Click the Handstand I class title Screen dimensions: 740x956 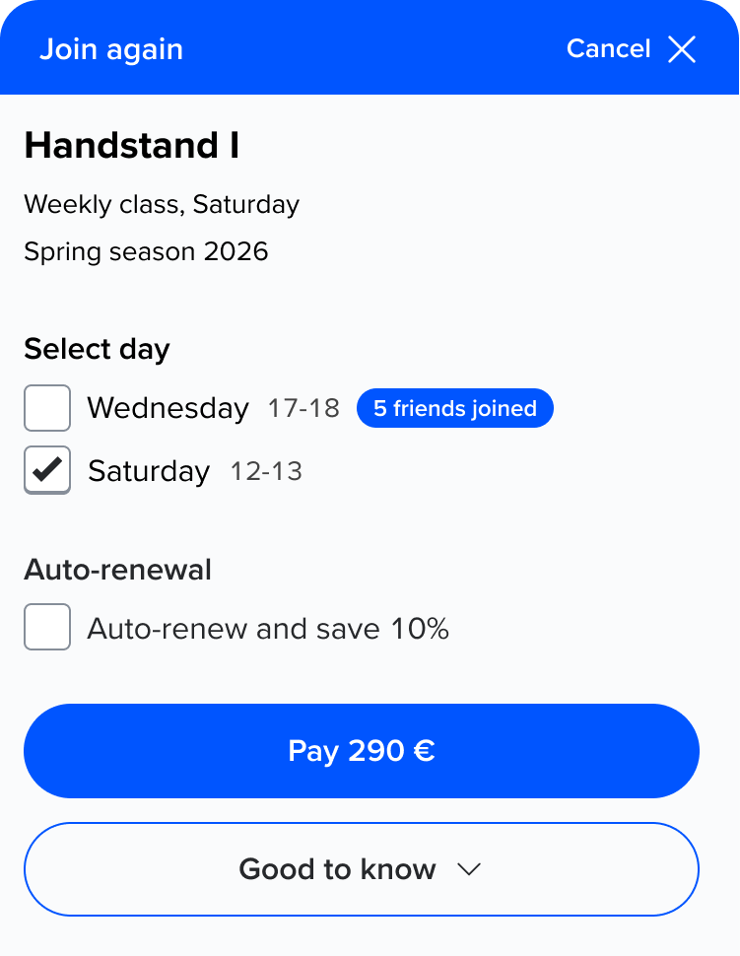(132, 146)
